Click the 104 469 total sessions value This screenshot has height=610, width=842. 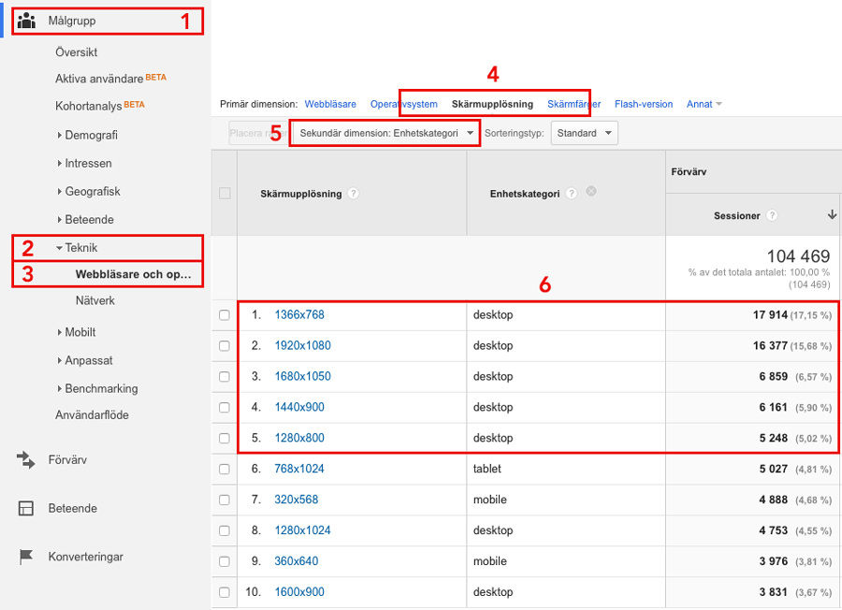point(798,256)
